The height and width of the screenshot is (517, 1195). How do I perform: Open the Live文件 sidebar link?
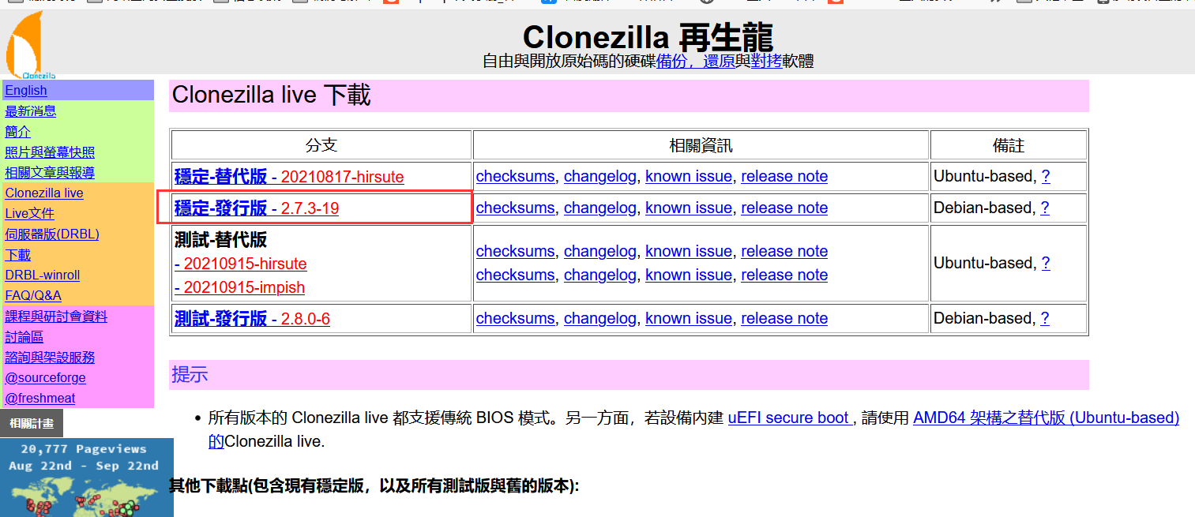tap(29, 214)
